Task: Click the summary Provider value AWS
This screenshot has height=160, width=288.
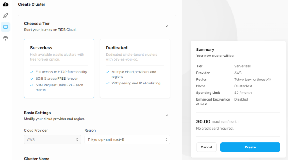Action: coord(238,73)
